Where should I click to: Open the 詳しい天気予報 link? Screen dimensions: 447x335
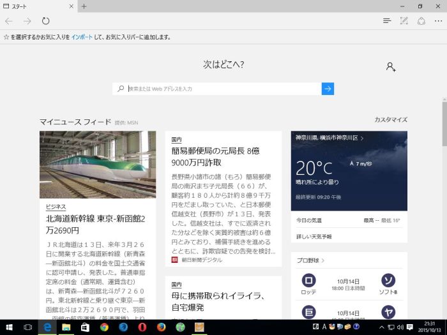point(314,236)
